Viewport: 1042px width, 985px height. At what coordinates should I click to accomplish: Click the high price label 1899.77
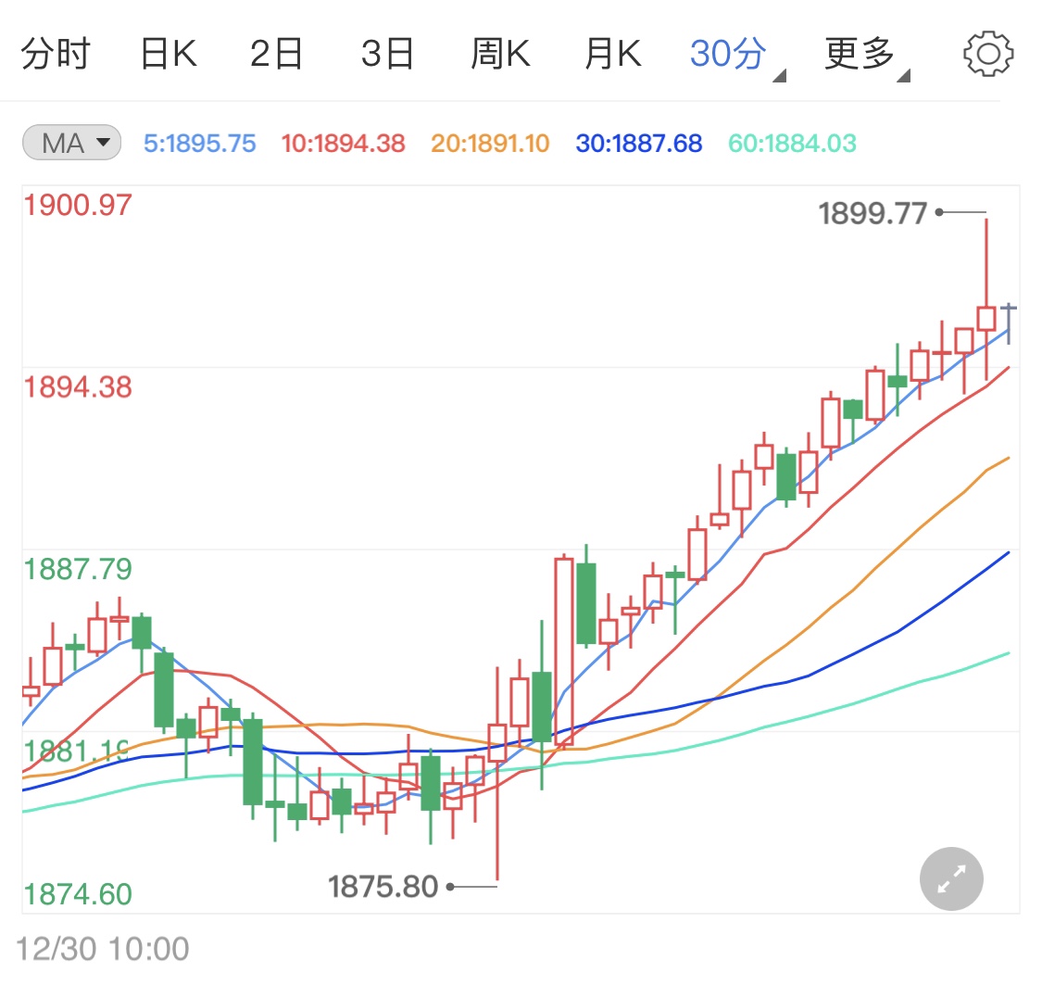pos(873,213)
